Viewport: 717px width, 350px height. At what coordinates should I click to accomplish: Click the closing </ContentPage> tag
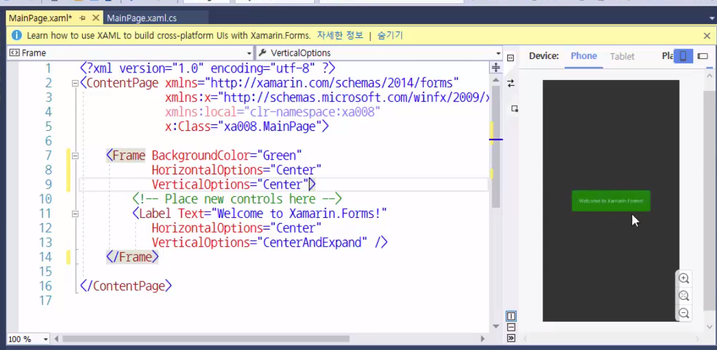[x=126, y=286]
